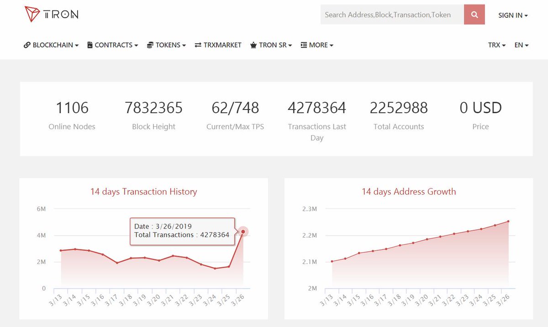Click the chain icon beside BLOCKCHAIN
Image resolution: width=548 pixels, height=327 pixels.
[27, 45]
